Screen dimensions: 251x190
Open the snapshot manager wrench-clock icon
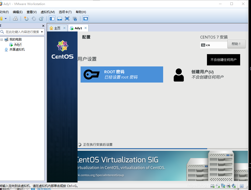pyautogui.click(x=41, y=19)
